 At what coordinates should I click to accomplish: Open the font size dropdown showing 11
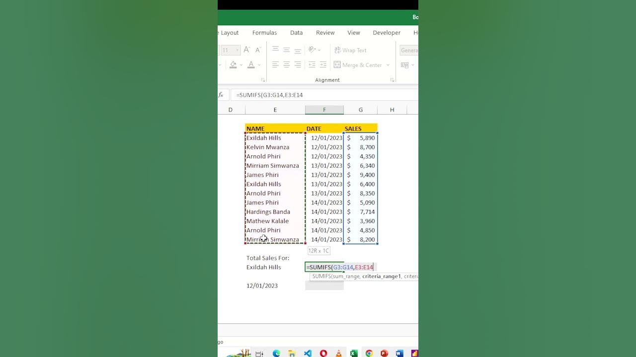238,50
